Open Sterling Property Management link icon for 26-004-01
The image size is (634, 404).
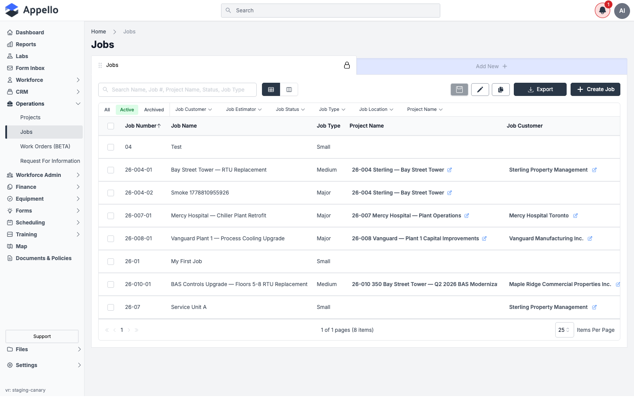pos(594,170)
